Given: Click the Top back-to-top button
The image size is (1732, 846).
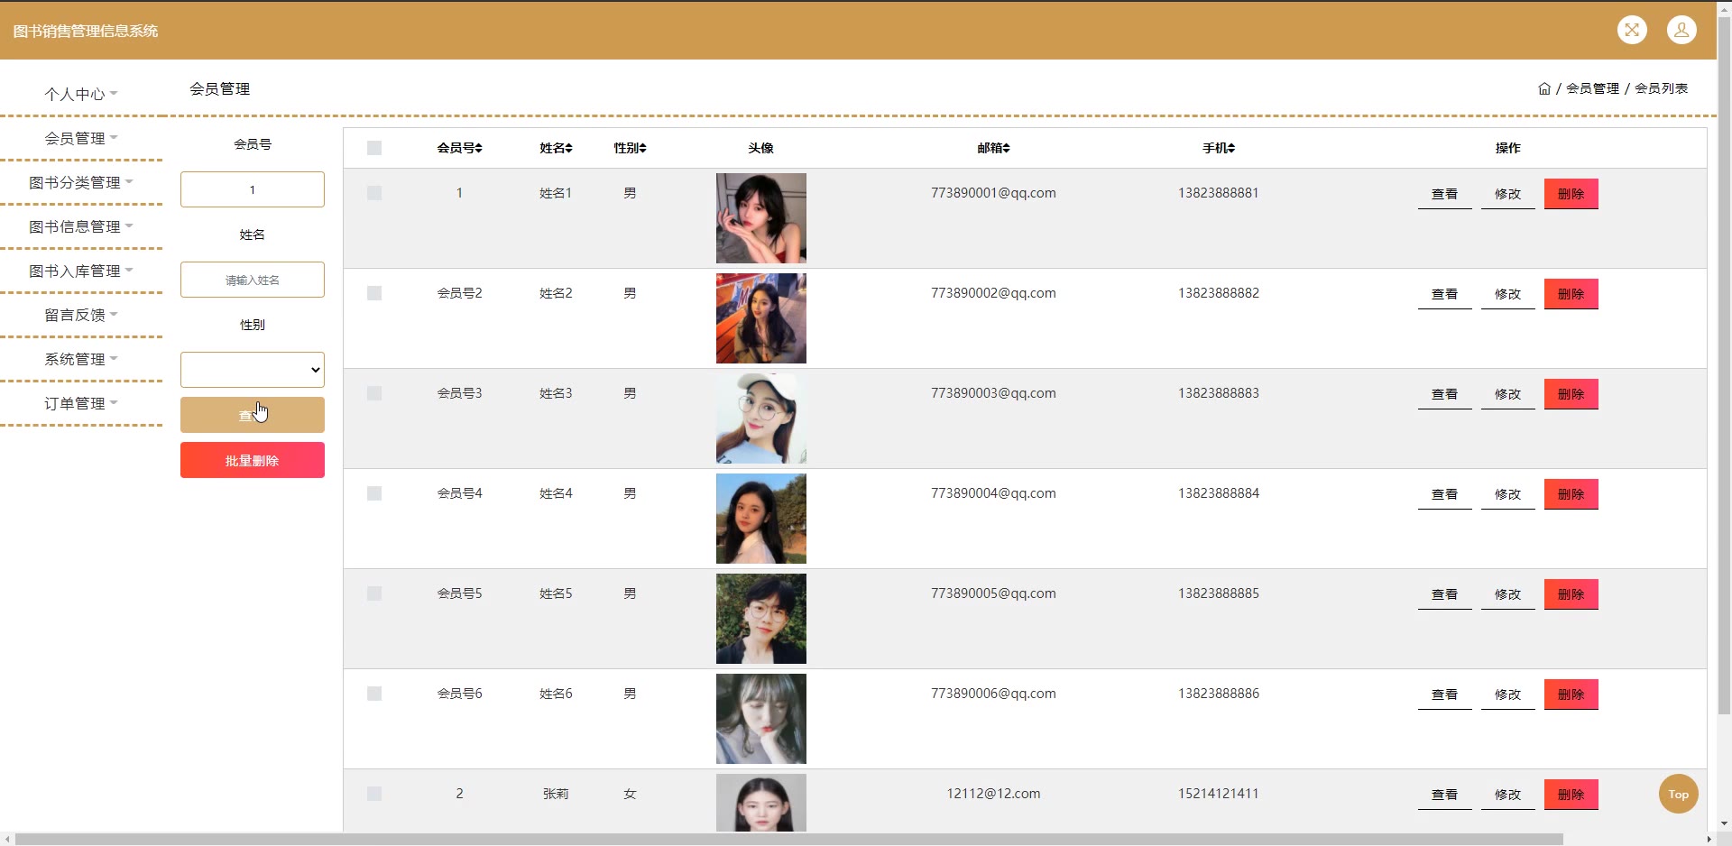Looking at the screenshot, I should [1678, 794].
